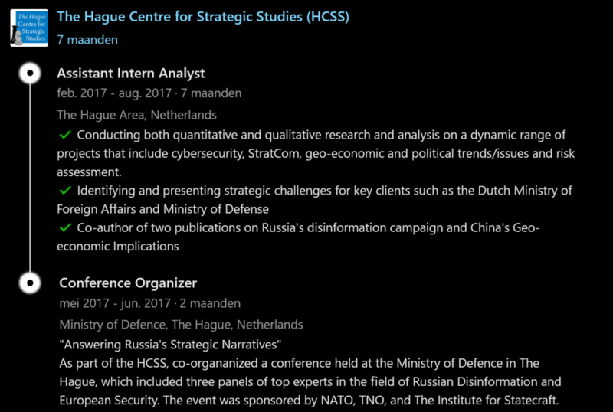613x412 pixels.
Task: Click the 'Conducting both quantitative' description paragraph
Action: coord(316,154)
